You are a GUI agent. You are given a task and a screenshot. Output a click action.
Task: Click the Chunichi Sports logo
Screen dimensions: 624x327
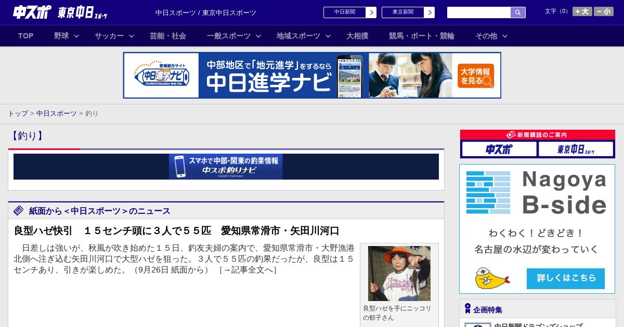coord(32,12)
